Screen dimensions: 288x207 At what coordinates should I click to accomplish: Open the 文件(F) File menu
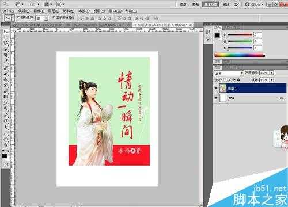(x=9, y=11)
